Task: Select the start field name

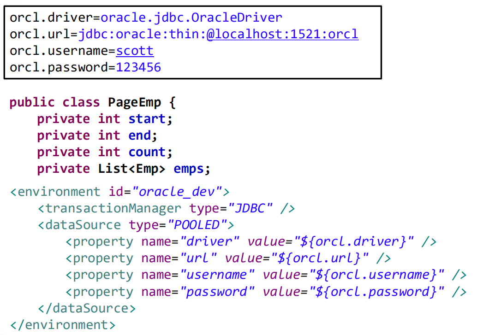Action: [147, 119]
